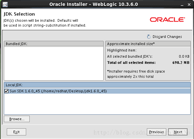Click the empty Bundled JDK list area
The width and height of the screenshot is (194, 139).
[54, 64]
